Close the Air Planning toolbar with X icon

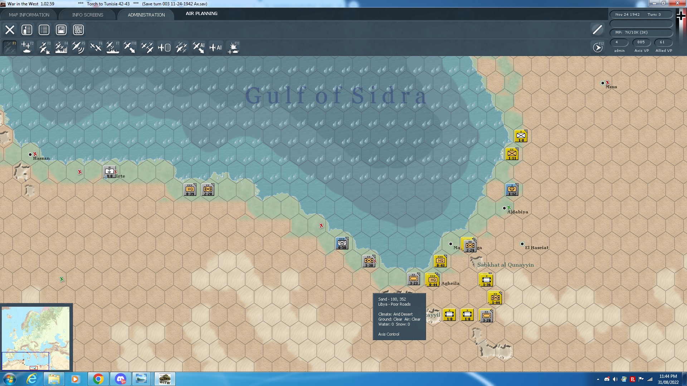pyautogui.click(x=10, y=30)
